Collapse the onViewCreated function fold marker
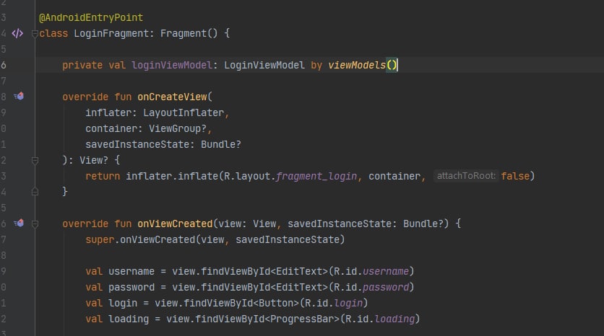 (x=35, y=224)
